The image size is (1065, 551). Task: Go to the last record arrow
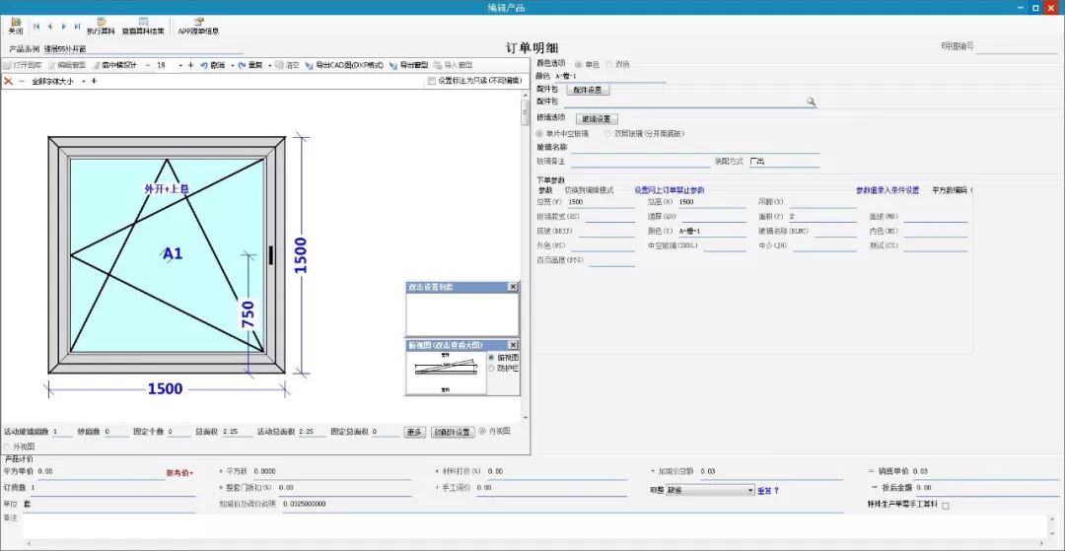tap(78, 26)
